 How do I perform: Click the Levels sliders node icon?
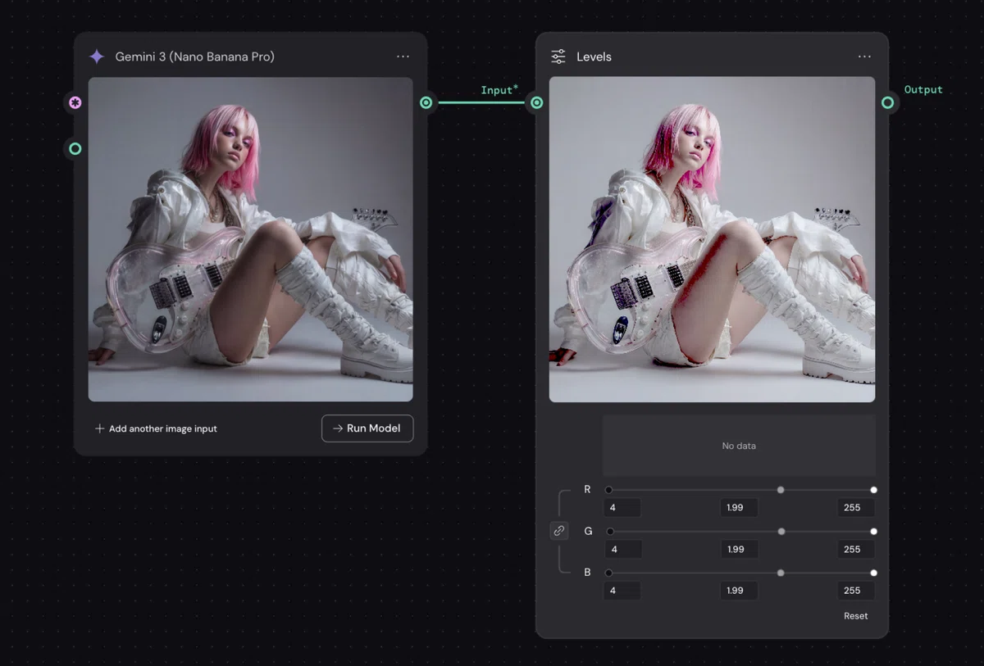click(558, 57)
